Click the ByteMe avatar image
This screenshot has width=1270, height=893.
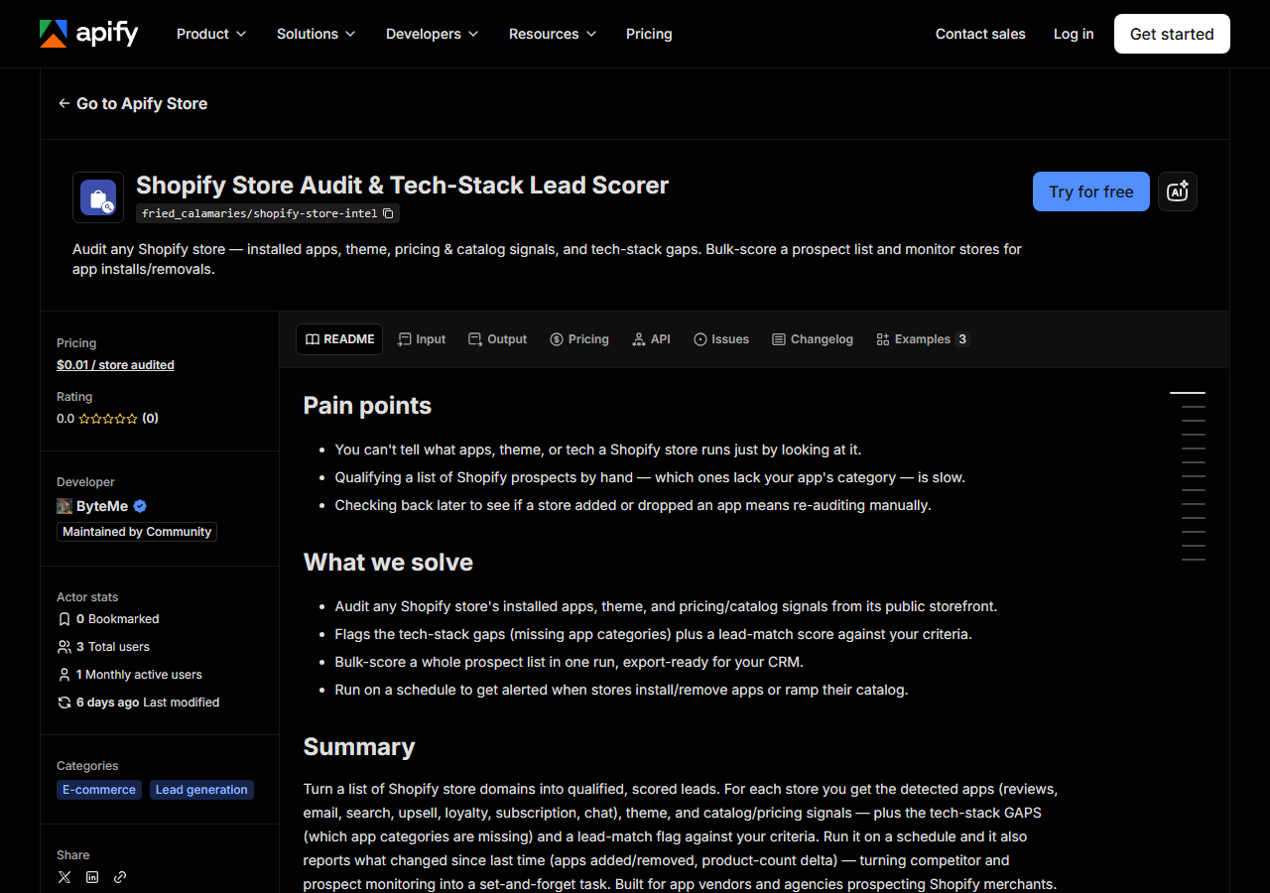pos(64,506)
